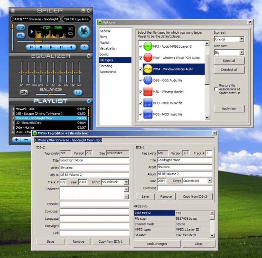Click the ID3v2 Composer input field
The image size is (262, 258).
pos(95,211)
